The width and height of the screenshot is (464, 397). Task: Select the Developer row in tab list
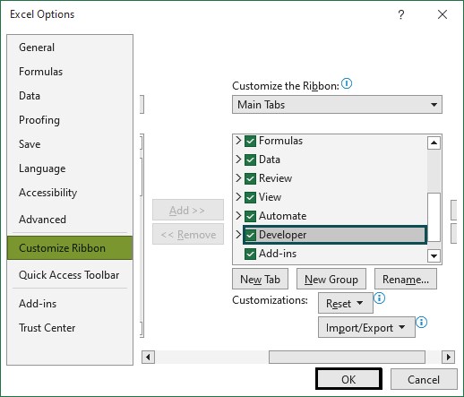tap(335, 235)
